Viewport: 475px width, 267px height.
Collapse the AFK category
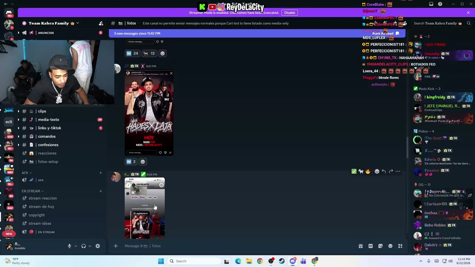coord(27,173)
